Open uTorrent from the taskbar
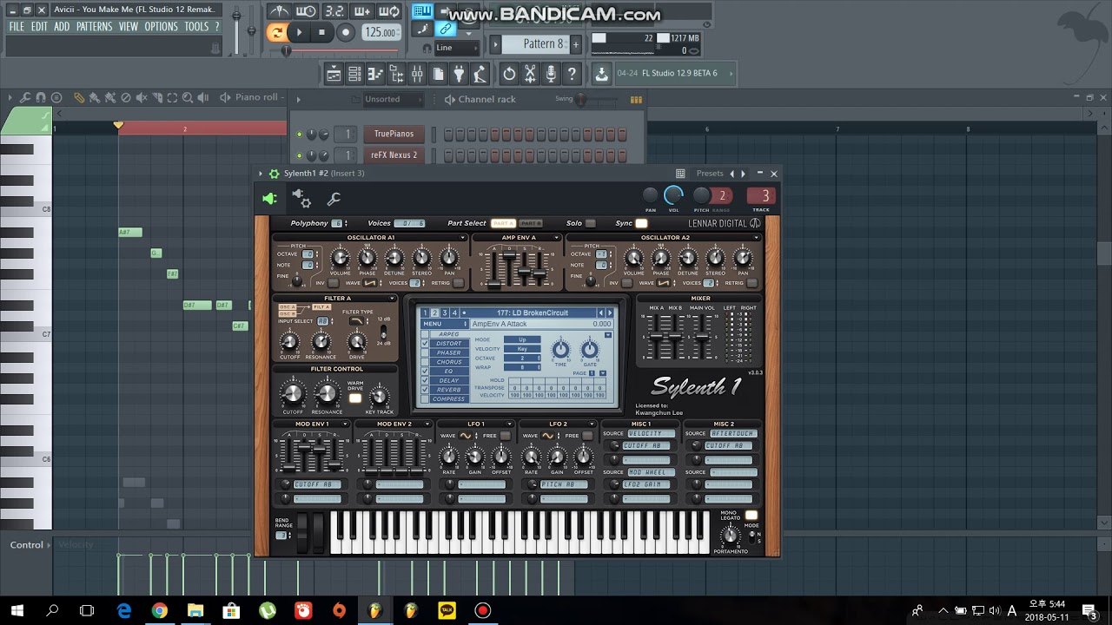Screen dimensions: 1112x625 point(267,610)
